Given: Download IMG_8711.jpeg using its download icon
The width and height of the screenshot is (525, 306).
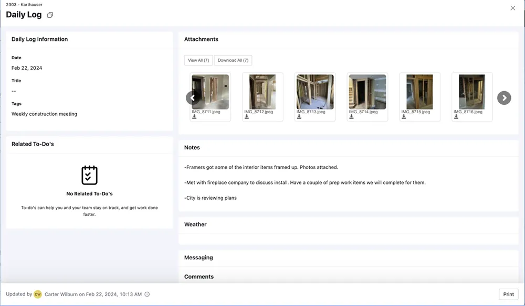Looking at the screenshot, I should coord(194,115).
